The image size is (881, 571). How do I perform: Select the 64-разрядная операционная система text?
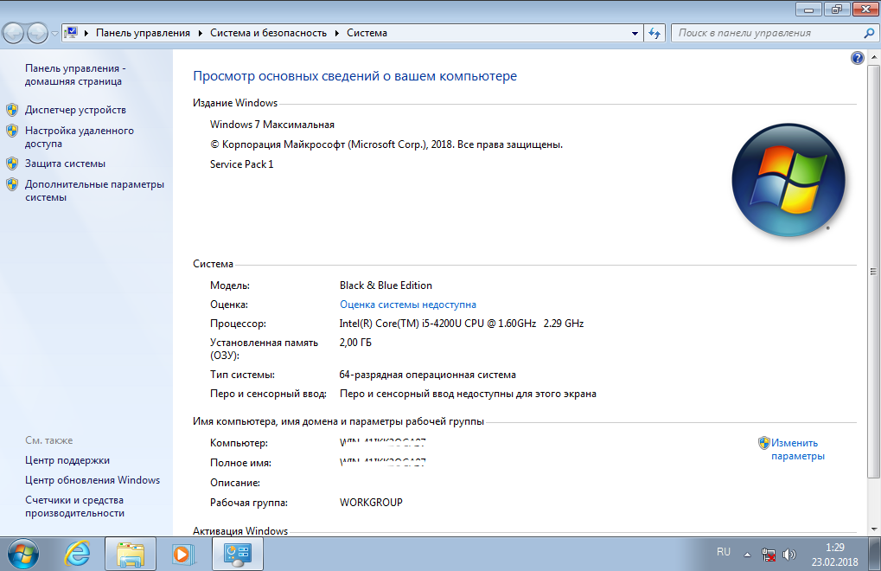pos(428,375)
